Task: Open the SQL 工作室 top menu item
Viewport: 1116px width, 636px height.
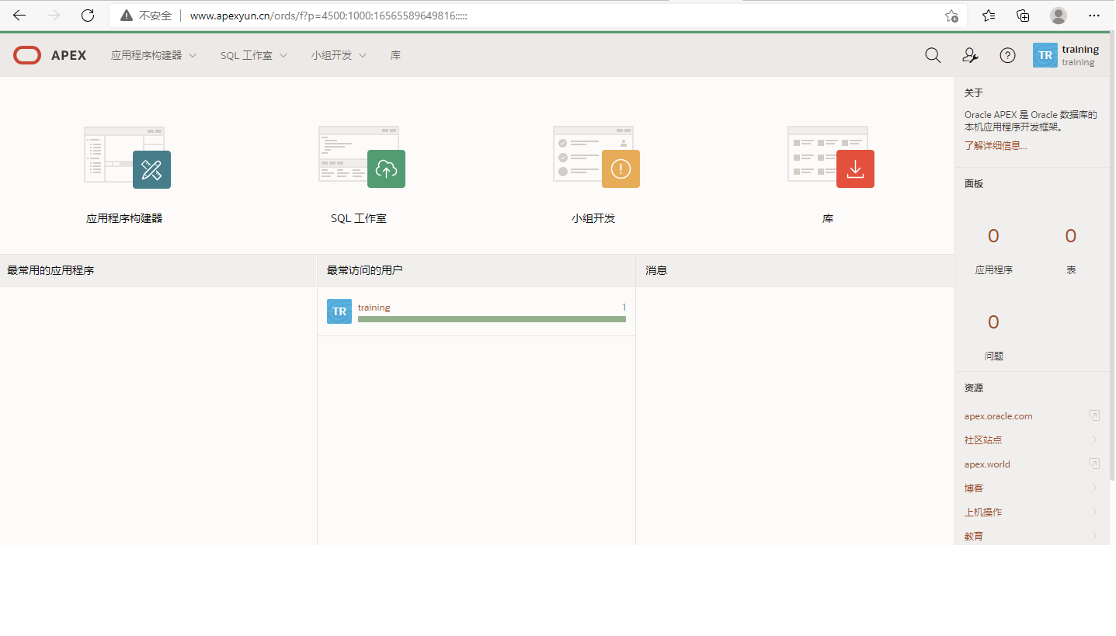Action: 254,55
